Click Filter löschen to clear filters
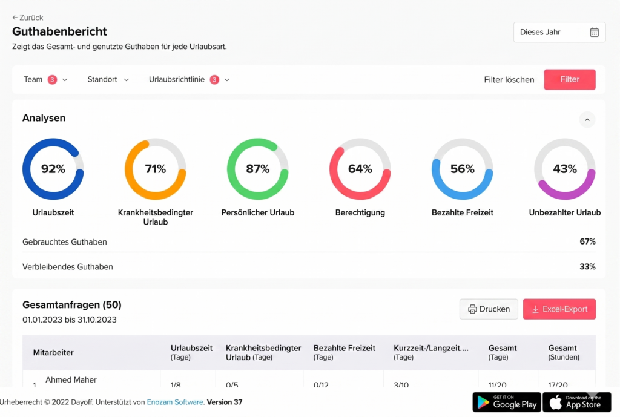 pos(509,79)
